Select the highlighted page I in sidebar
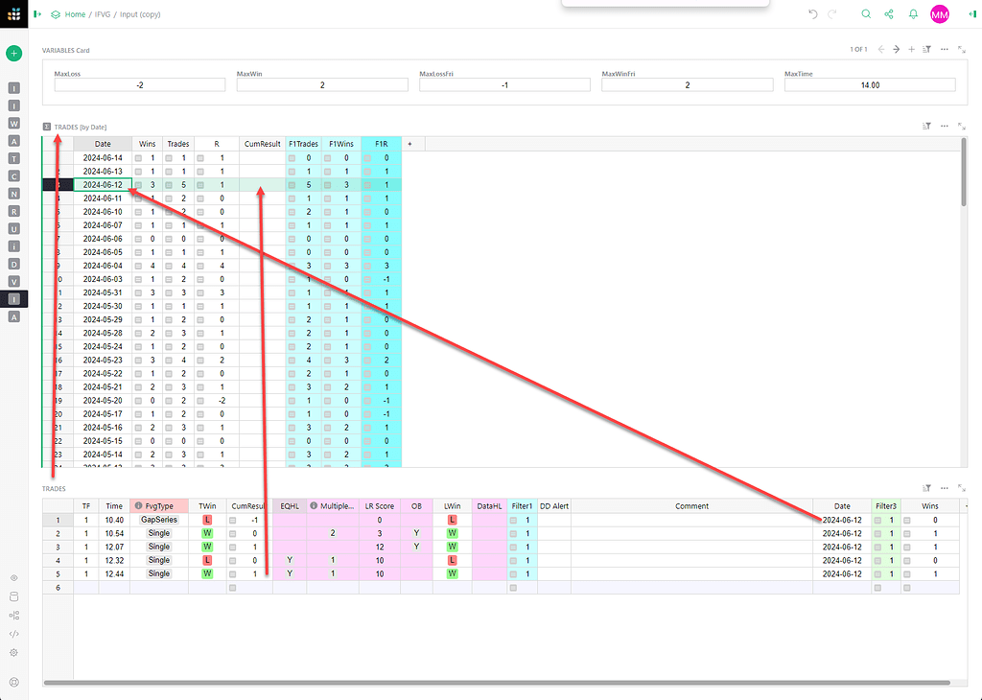This screenshot has width=982, height=700. (x=13, y=299)
